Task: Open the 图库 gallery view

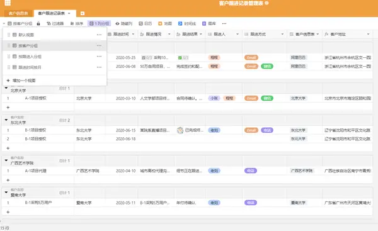Action: pyautogui.click(x=209, y=23)
